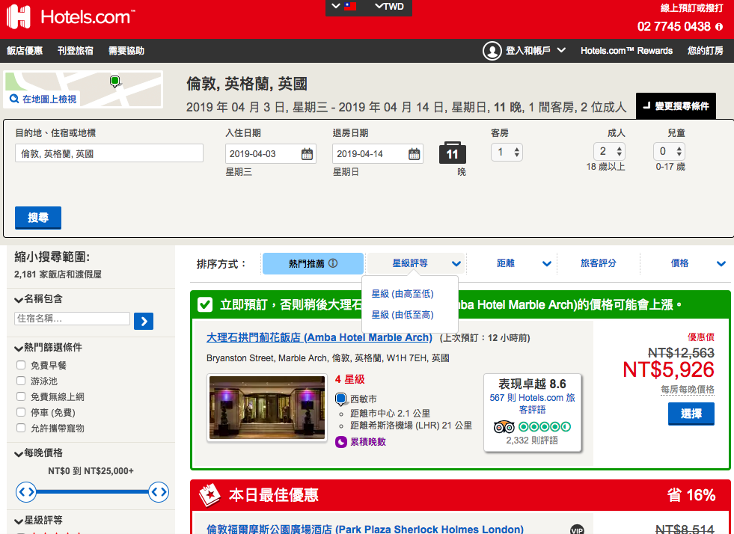
Task: Toggle the 游泳池 filter checkbox
Action: [x=21, y=381]
